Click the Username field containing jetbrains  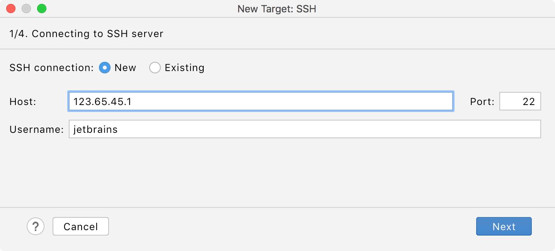(x=232, y=129)
